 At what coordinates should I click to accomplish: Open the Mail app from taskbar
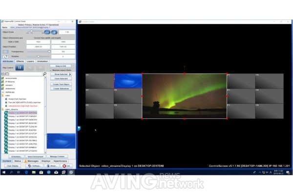(x=56, y=173)
